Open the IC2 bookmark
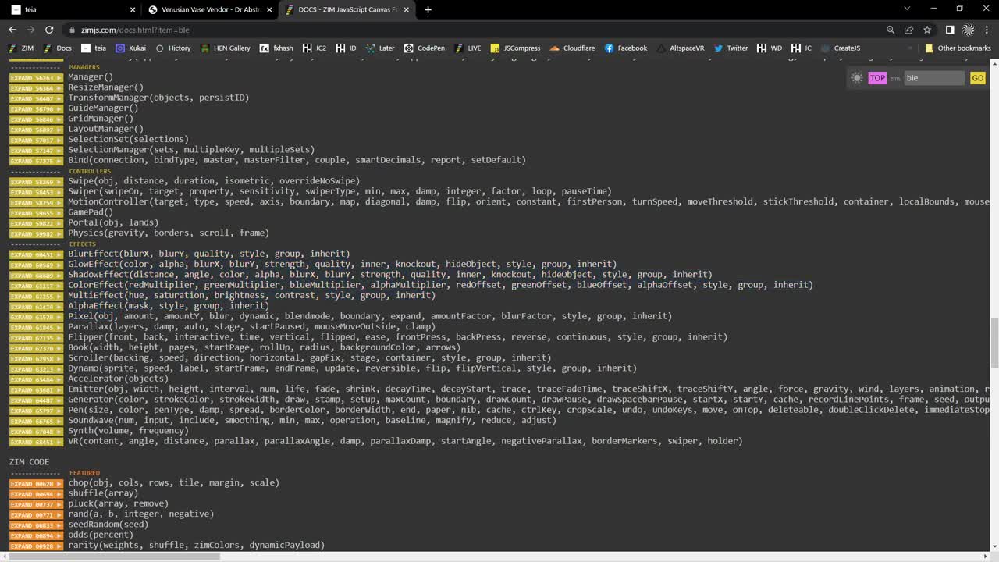 click(315, 48)
